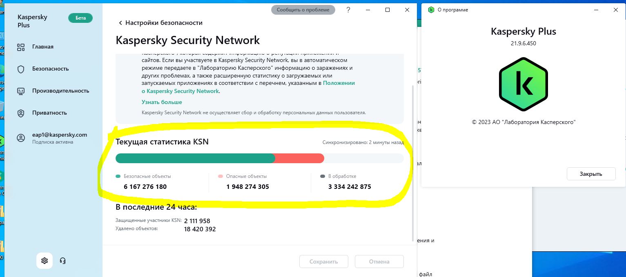Image resolution: width=626 pixels, height=277 pixels.
Task: Open the Узнать больше link
Action: point(162,102)
